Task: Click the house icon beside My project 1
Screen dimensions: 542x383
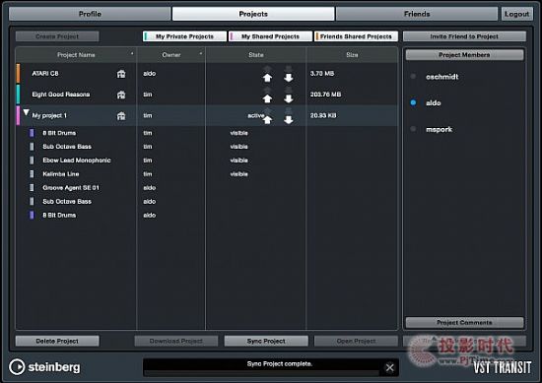Action: pyautogui.click(x=121, y=116)
